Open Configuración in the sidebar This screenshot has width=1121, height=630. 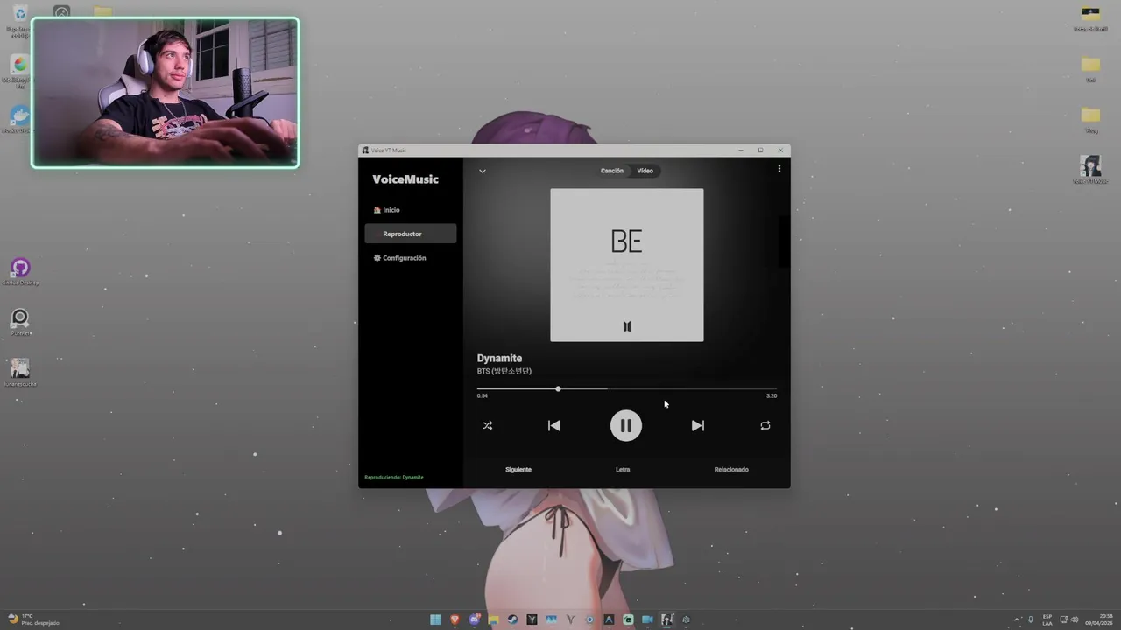click(410, 258)
